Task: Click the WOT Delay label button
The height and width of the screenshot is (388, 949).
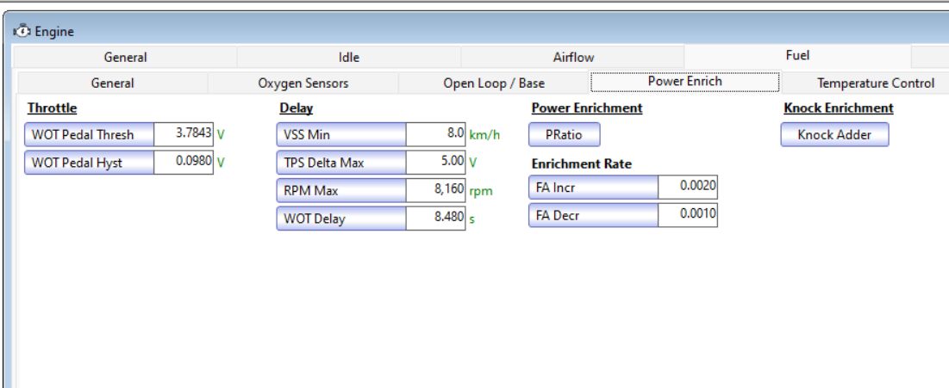Action: [340, 219]
